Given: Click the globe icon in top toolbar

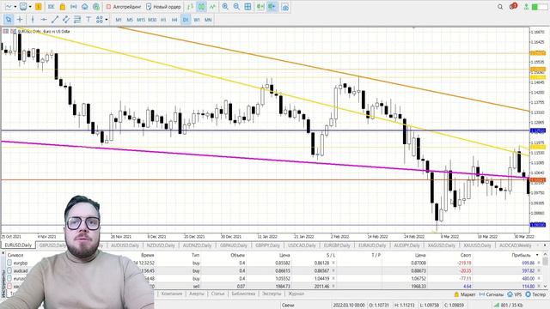Looking at the screenshot, I should [95, 7].
